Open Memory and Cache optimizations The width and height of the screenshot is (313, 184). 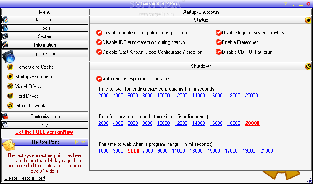pyautogui.click(x=34, y=67)
